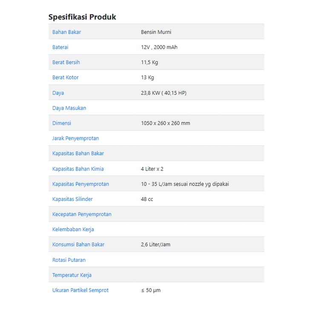The height and width of the screenshot is (309, 309).
Task: Open the Daya specification link
Action: [58, 93]
